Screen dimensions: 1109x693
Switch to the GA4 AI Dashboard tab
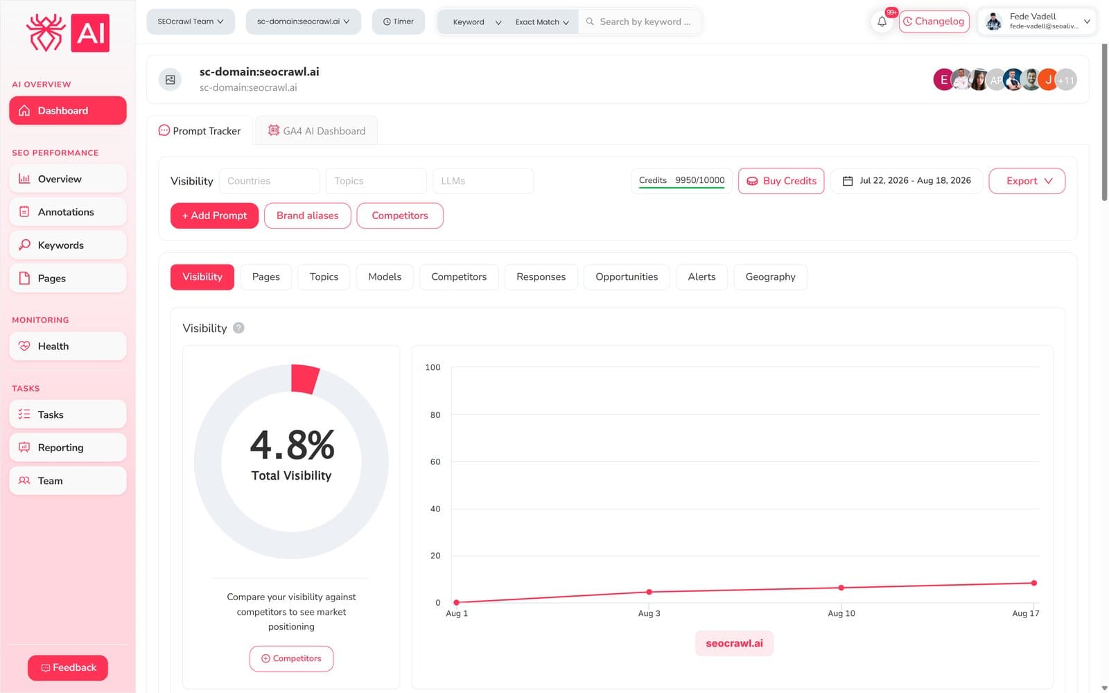[317, 130]
